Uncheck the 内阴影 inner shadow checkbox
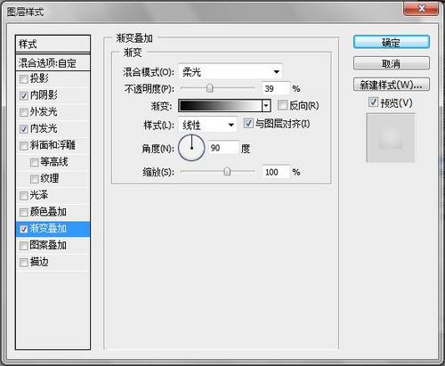445x366 pixels. 23,95
